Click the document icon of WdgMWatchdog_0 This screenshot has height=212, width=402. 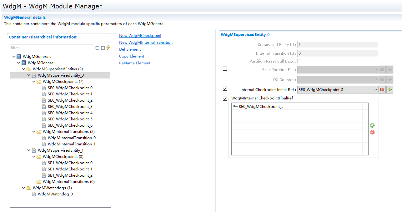click(x=34, y=194)
